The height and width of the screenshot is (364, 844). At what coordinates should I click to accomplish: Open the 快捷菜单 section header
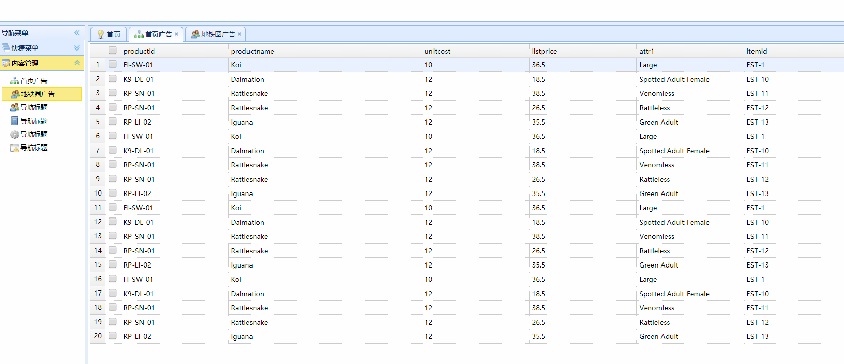click(42, 48)
